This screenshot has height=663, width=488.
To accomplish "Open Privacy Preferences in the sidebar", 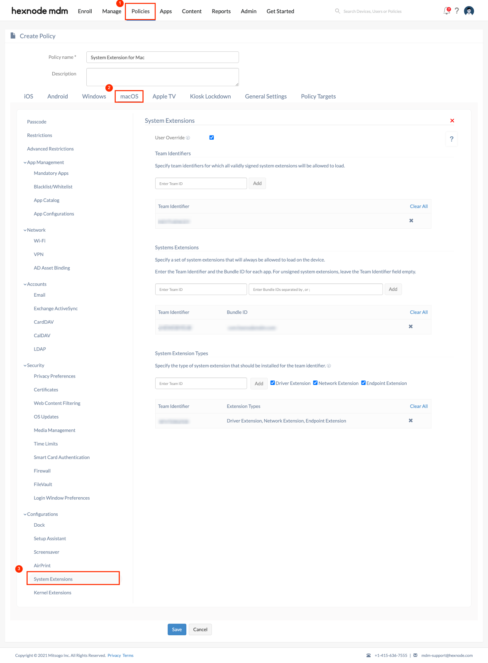I will pos(55,377).
